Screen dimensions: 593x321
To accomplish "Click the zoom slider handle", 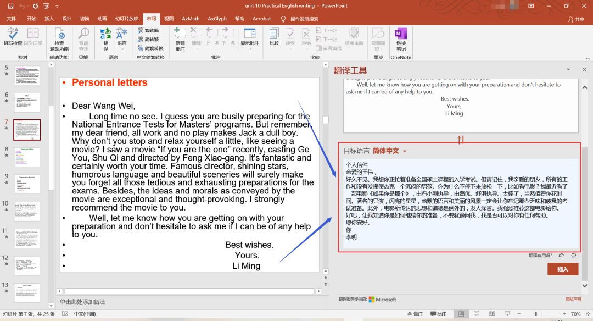I will 535,314.
